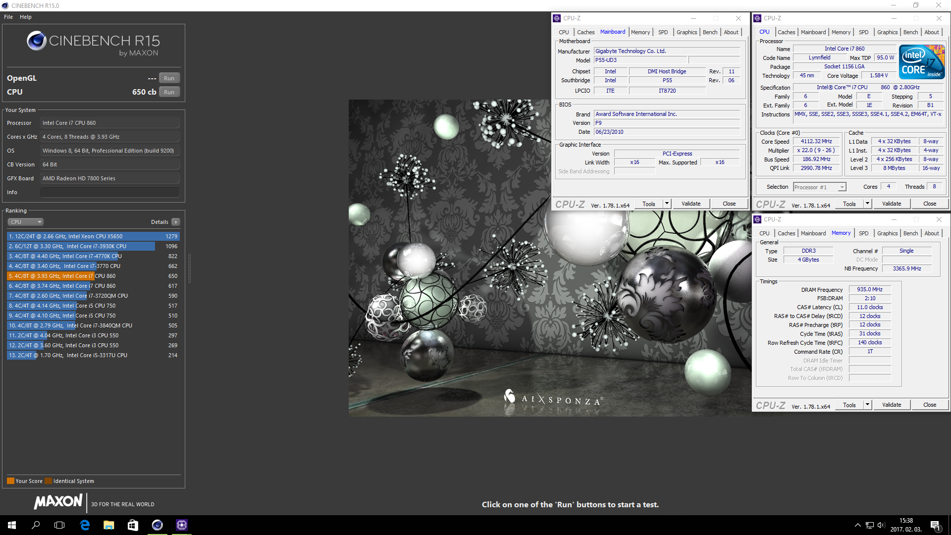Switch to CPU-Z via its taskbar icon
This screenshot has width=951, height=535.
point(182,525)
